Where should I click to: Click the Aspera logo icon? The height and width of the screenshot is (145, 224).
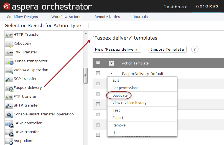click(x=7, y=6)
